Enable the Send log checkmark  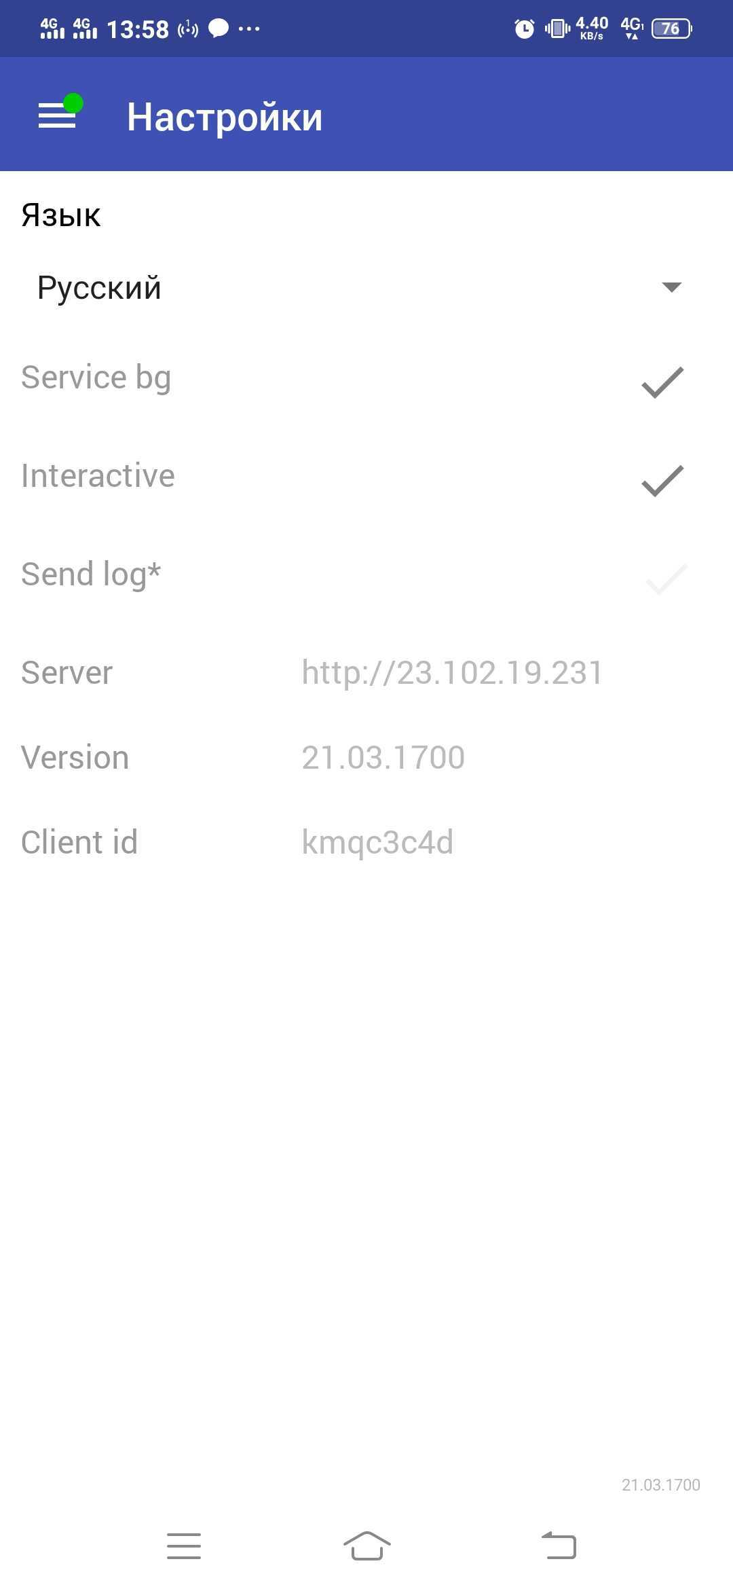coord(666,579)
